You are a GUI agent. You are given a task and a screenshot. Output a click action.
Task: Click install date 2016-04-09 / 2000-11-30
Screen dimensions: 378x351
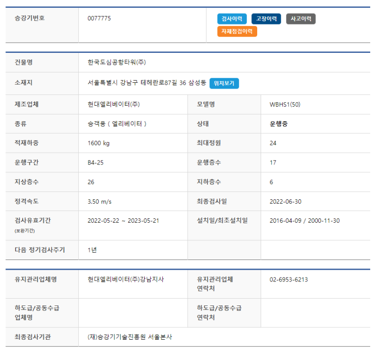[305, 221]
